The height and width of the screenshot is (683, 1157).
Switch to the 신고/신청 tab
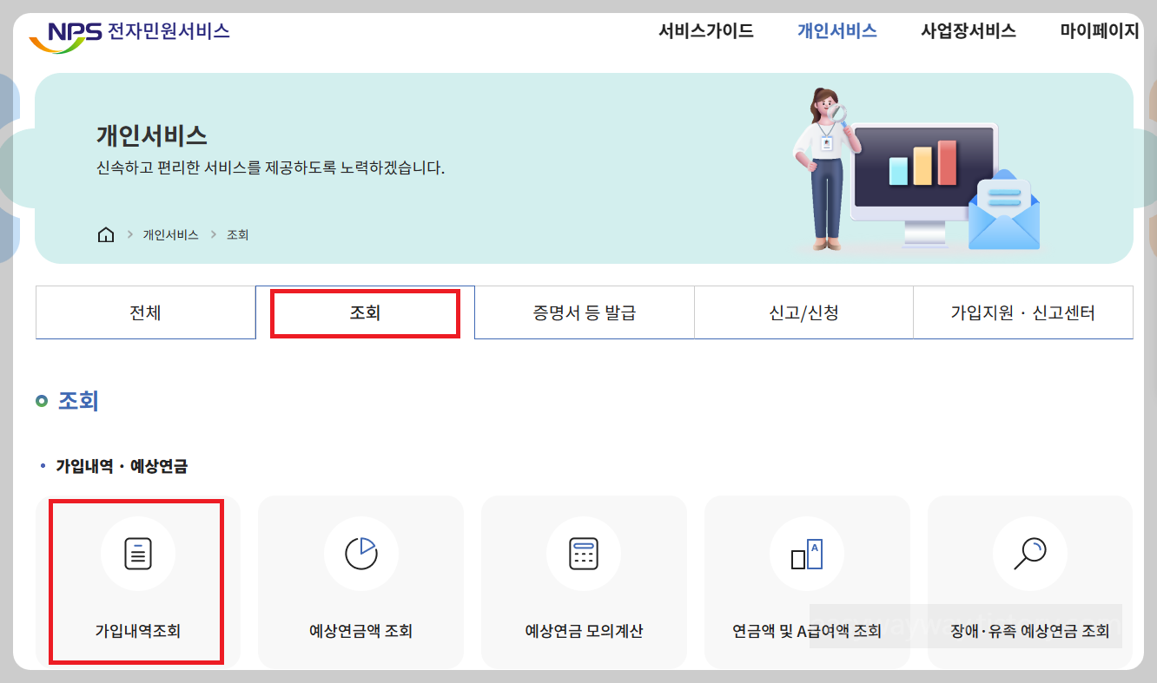[804, 312]
